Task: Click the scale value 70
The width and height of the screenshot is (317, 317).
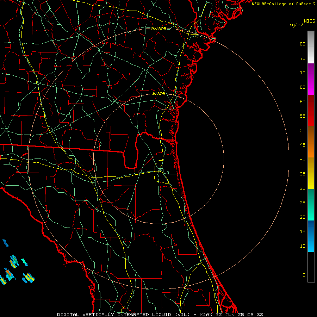Action: (x=303, y=73)
